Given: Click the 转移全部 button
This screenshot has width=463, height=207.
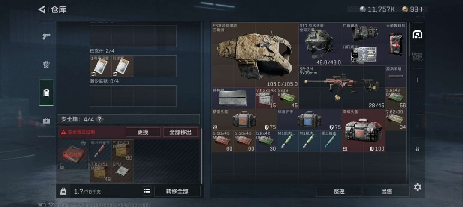Looking at the screenshot, I should [x=177, y=192].
